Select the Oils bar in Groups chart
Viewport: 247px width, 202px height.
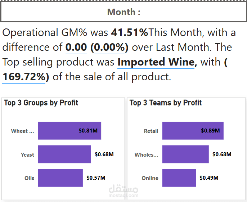point(60,178)
